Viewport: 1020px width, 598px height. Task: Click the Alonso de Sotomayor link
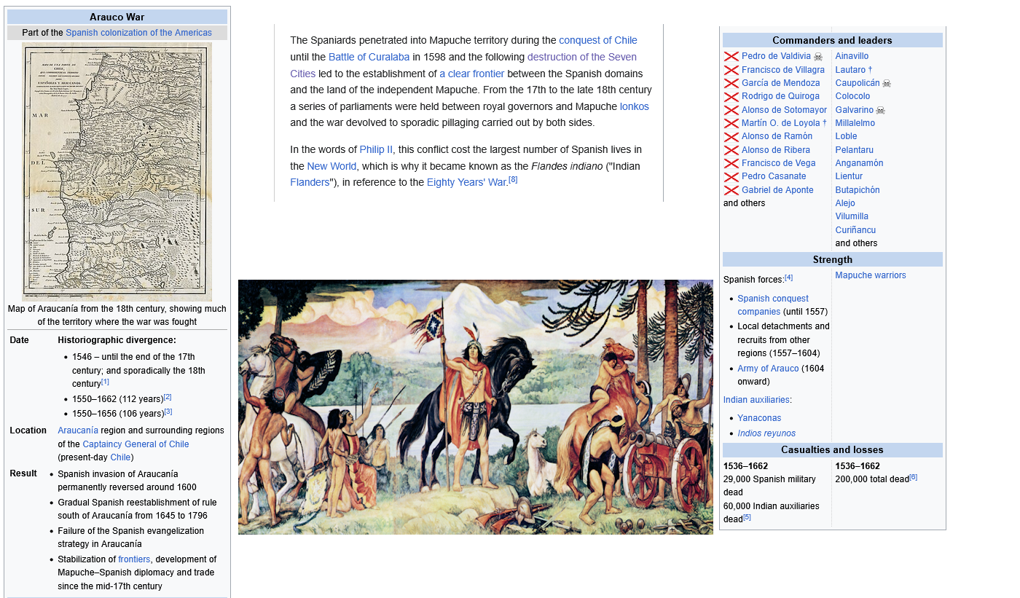point(785,110)
